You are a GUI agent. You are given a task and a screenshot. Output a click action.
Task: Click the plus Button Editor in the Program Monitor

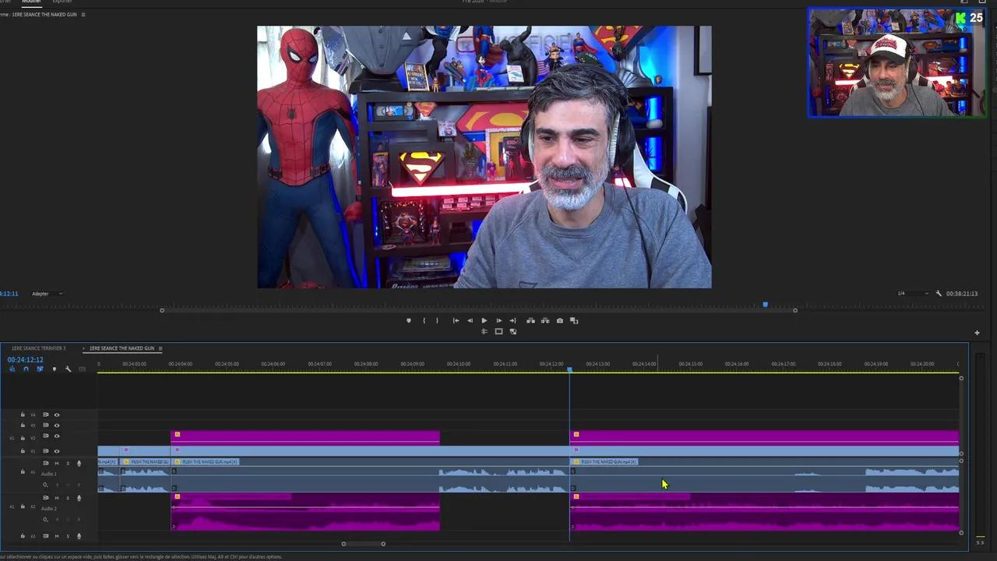click(977, 333)
